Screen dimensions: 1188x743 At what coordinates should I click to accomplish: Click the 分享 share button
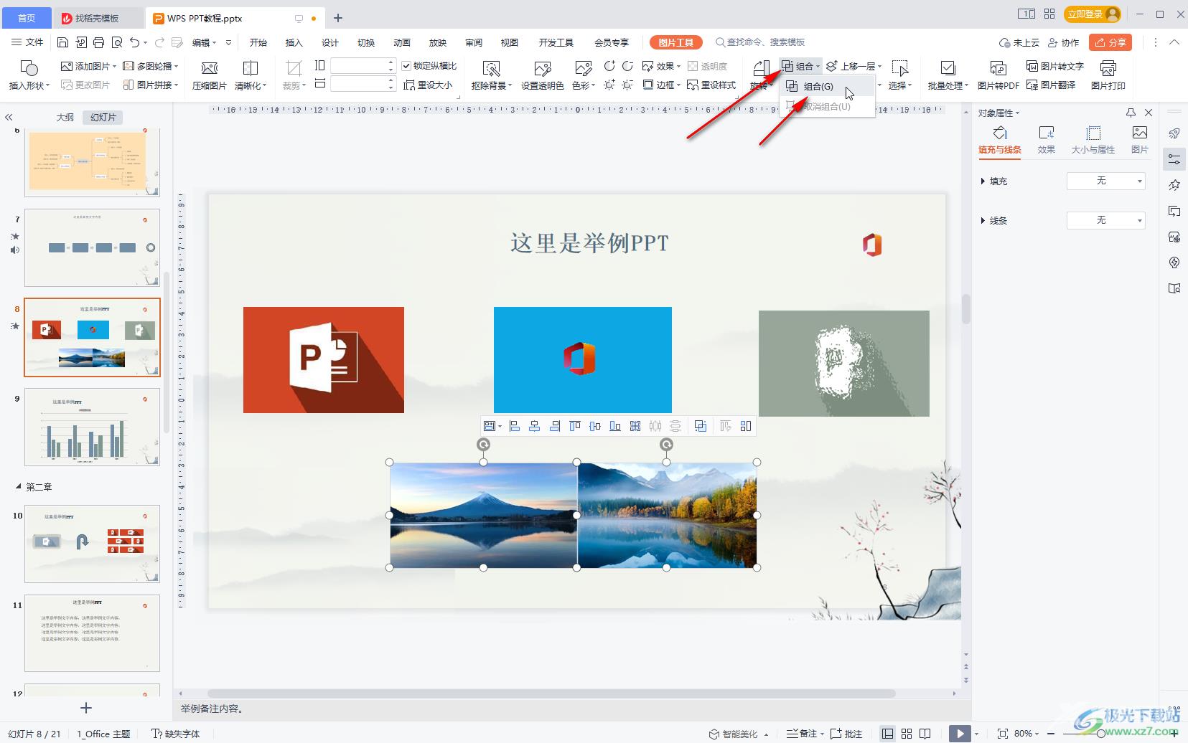click(x=1110, y=42)
